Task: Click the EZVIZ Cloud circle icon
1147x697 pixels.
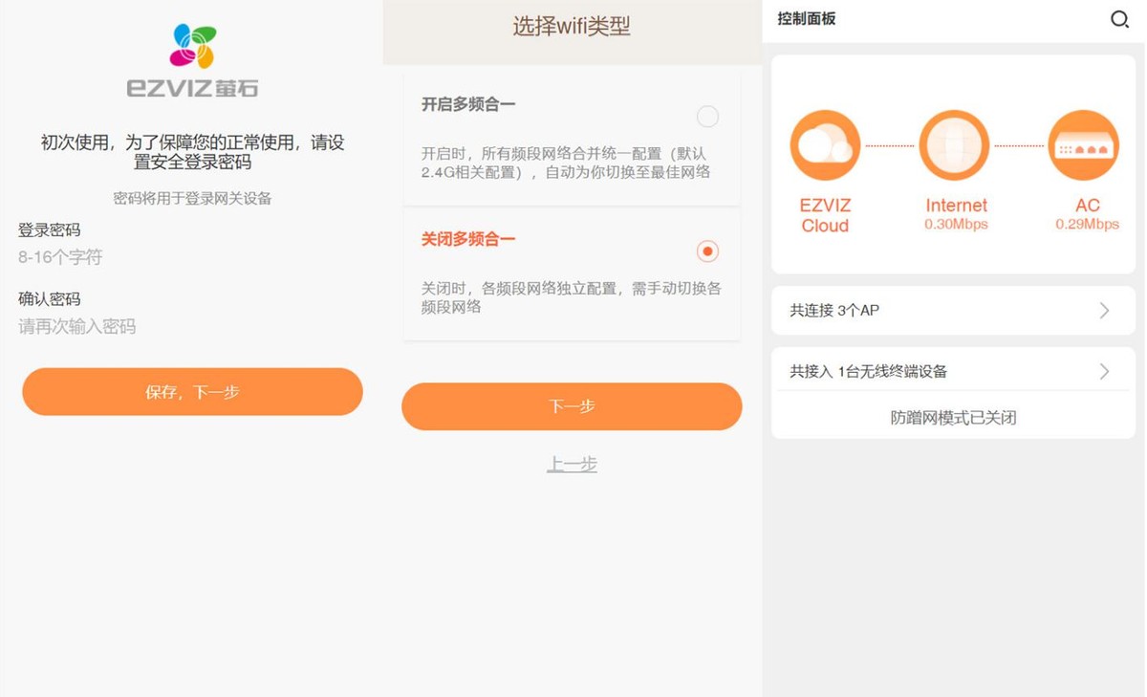Action: 825,145
